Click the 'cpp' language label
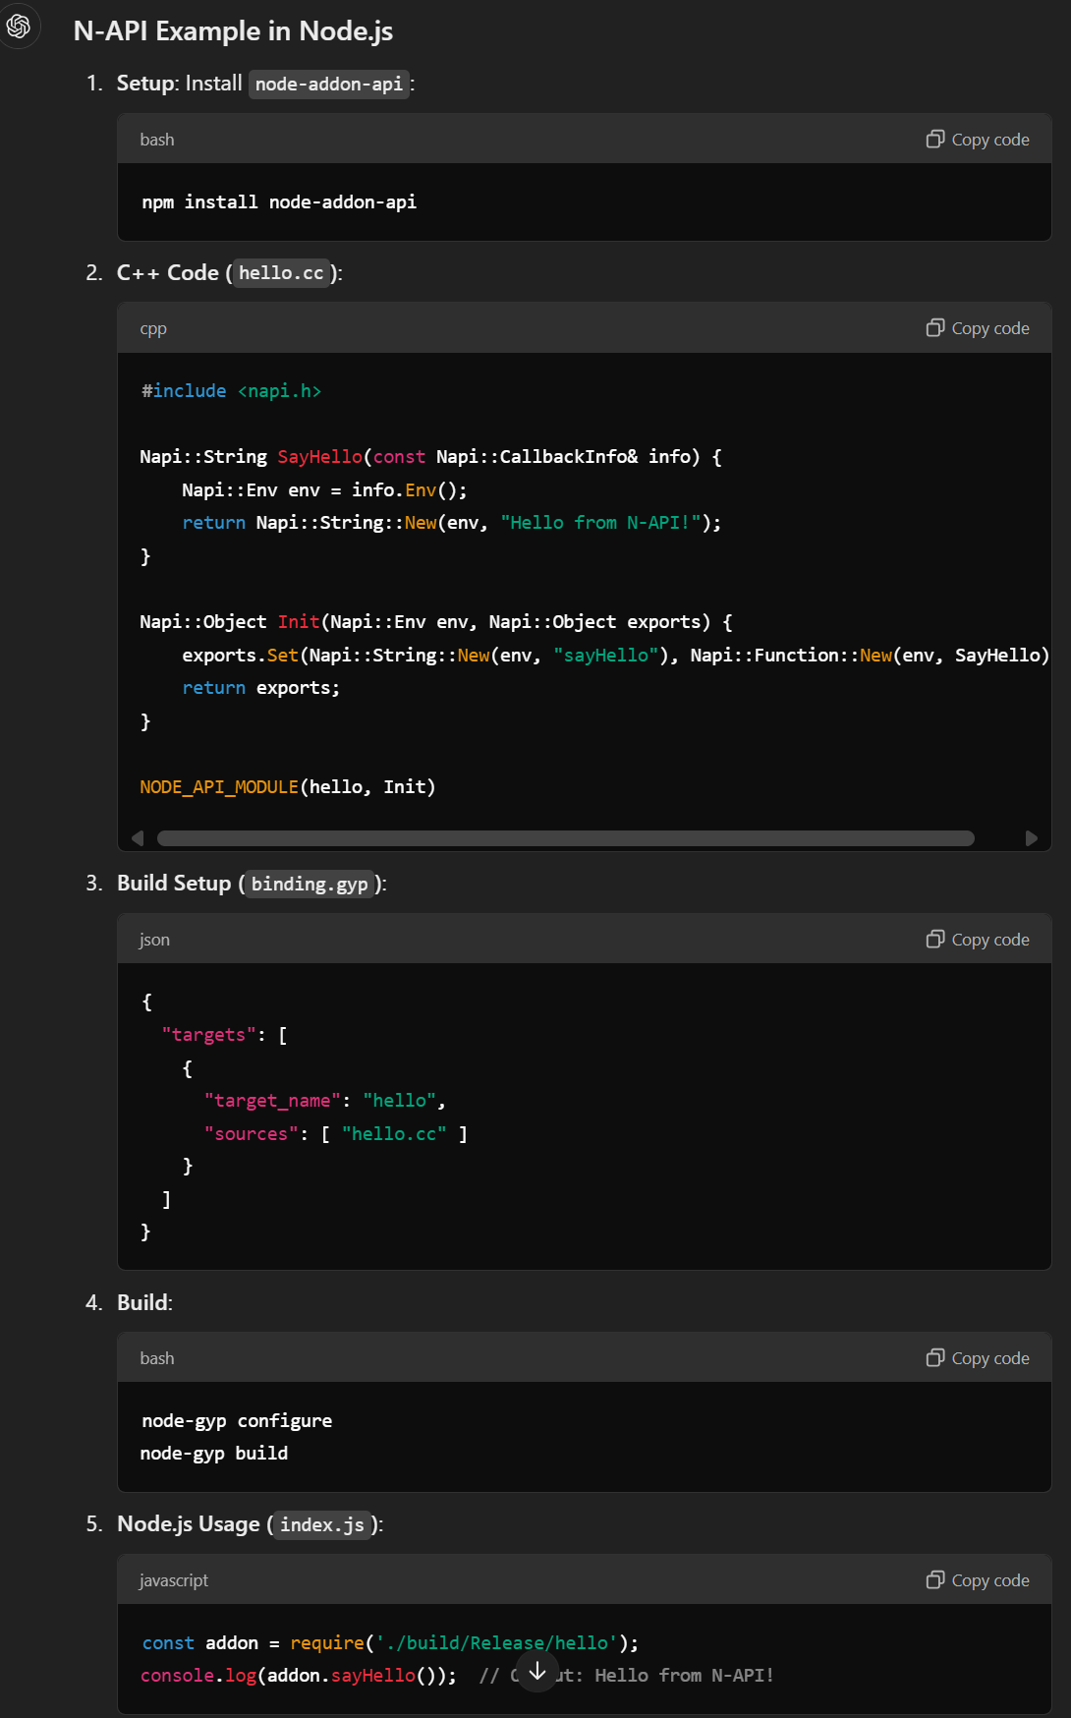 coord(153,328)
